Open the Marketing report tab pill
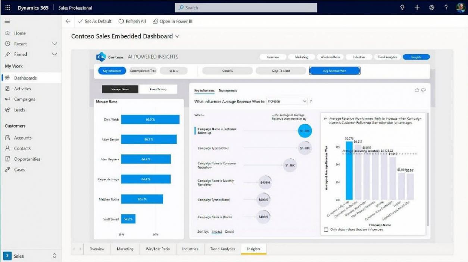This screenshot has width=468, height=262. point(302,57)
